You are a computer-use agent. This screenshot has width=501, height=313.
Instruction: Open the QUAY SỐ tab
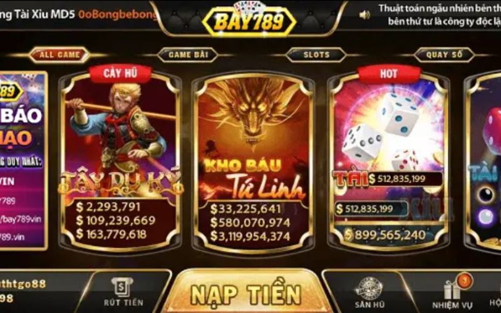pos(444,54)
